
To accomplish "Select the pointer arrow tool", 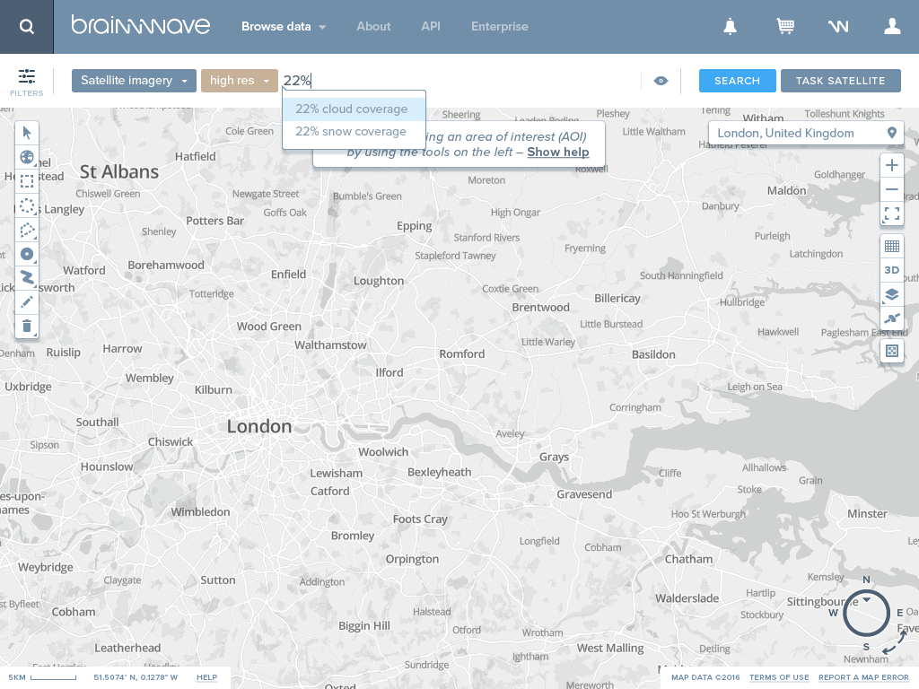I will click(x=27, y=133).
